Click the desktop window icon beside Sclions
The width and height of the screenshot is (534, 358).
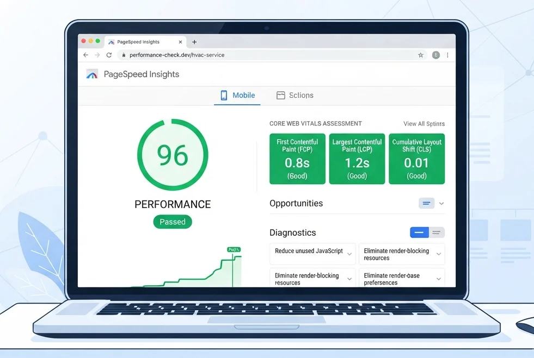pos(281,95)
